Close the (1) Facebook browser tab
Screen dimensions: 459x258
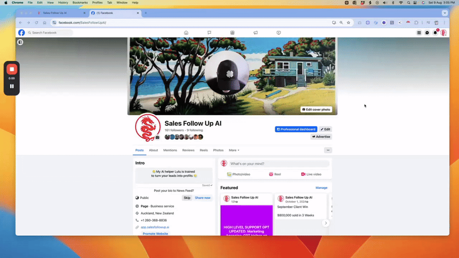(138, 13)
